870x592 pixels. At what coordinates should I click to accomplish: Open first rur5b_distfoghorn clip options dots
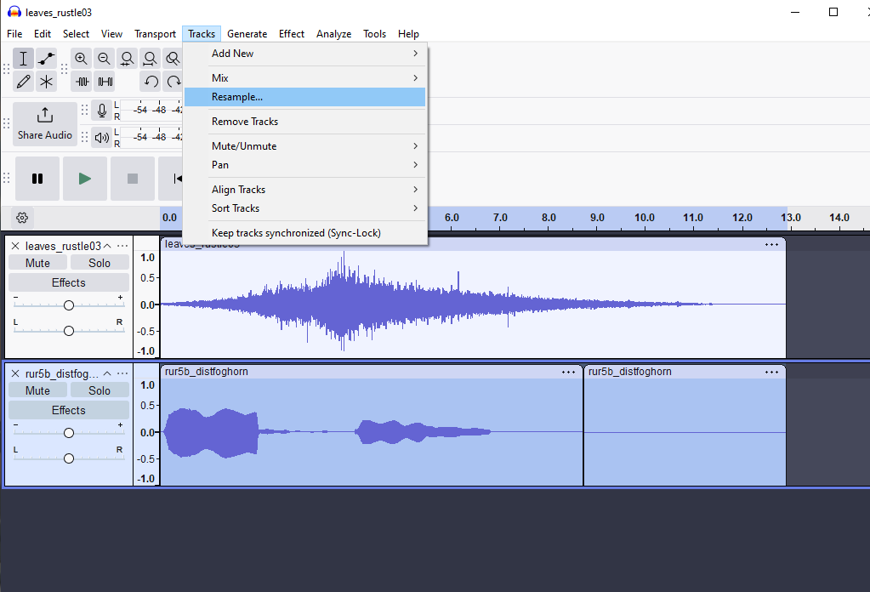[568, 373]
